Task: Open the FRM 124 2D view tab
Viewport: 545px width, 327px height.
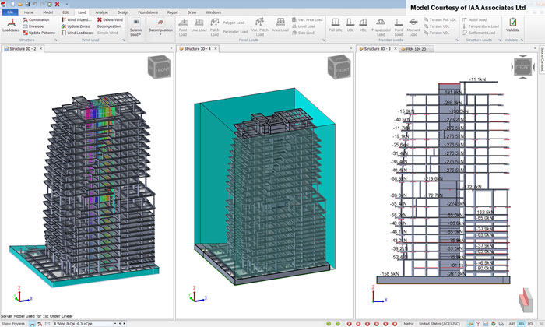Action: (417, 48)
